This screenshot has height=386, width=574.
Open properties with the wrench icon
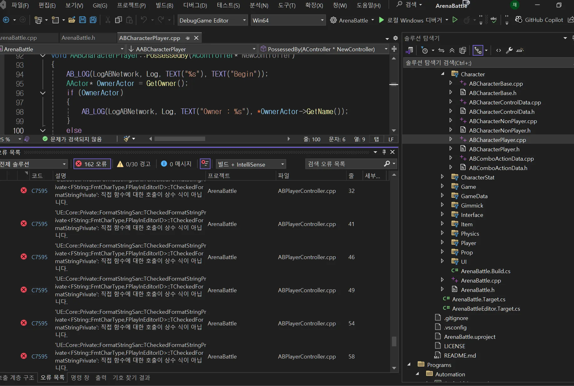pos(509,50)
